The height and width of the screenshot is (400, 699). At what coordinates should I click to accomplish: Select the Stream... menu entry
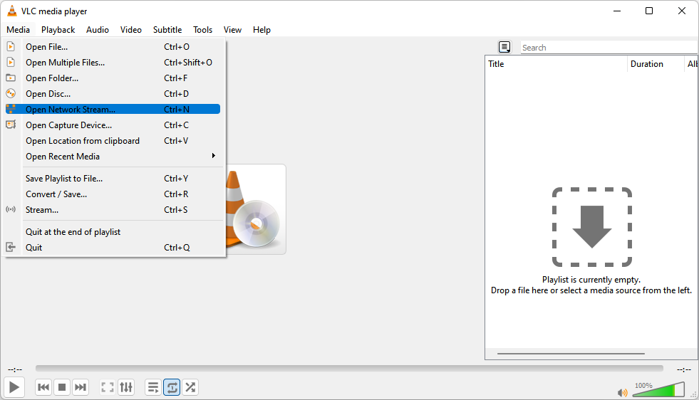113,210
